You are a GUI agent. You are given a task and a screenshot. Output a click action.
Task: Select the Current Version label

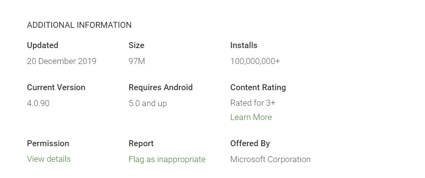point(56,87)
